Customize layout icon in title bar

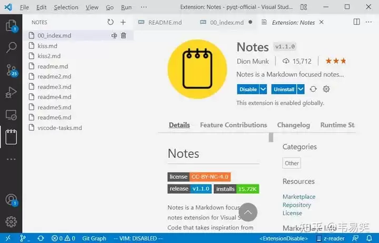point(304,7)
